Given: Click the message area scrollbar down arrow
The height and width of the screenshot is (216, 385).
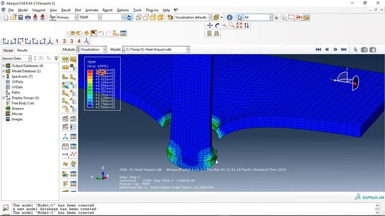Looking at the screenshot, I should (377, 213).
